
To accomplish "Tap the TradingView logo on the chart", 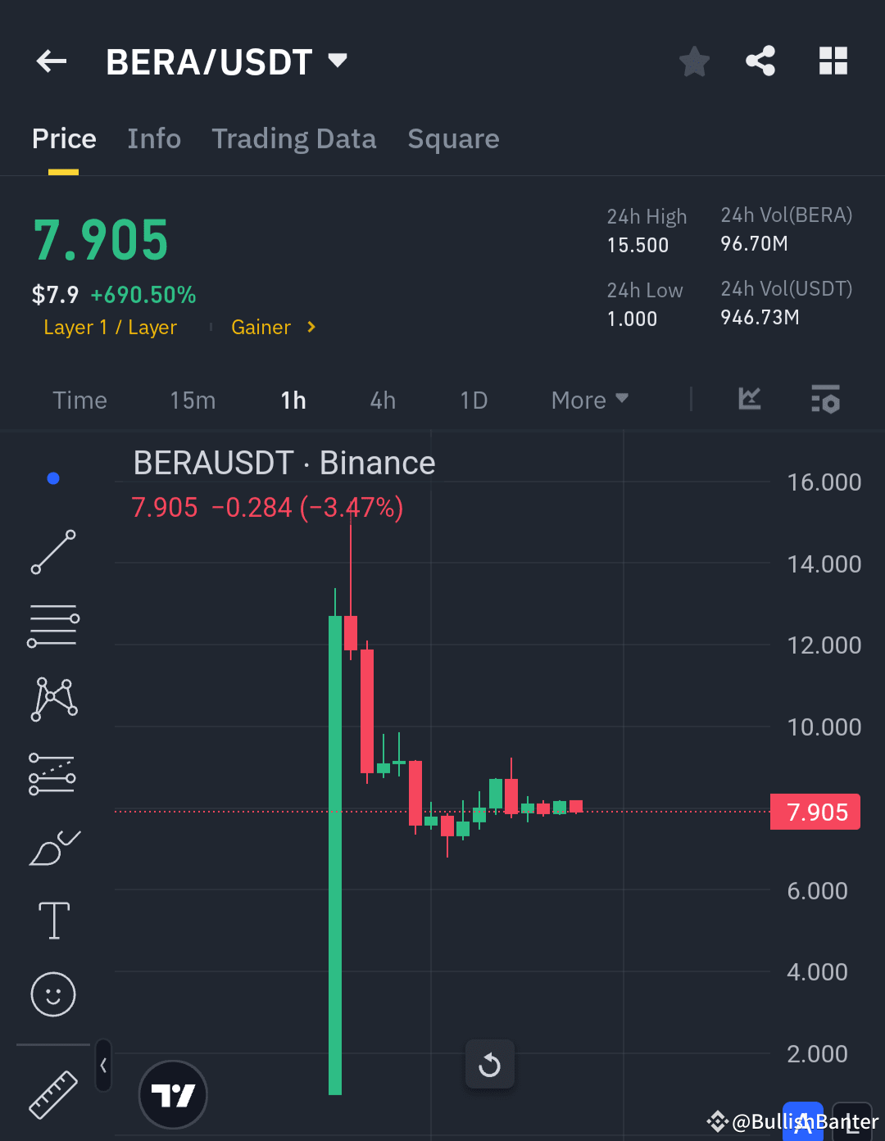I will pos(173,1094).
